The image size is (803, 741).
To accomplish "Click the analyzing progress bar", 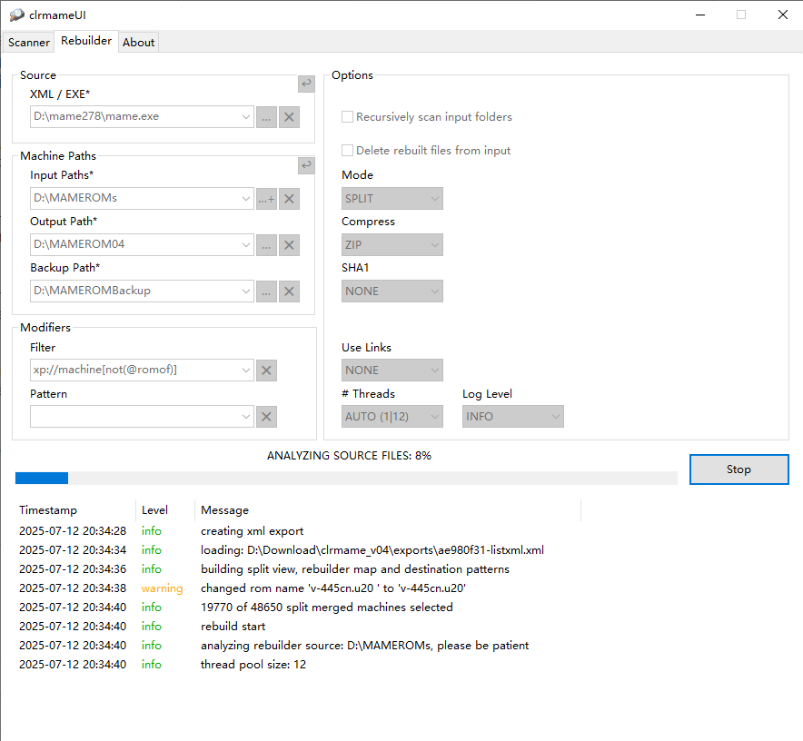I will (346, 479).
